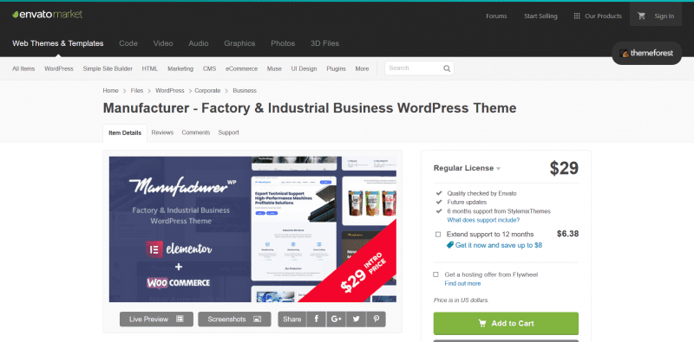Check Get a hosting offer from Flywheel
Viewport: 694px width, 342px height.
pos(436,274)
